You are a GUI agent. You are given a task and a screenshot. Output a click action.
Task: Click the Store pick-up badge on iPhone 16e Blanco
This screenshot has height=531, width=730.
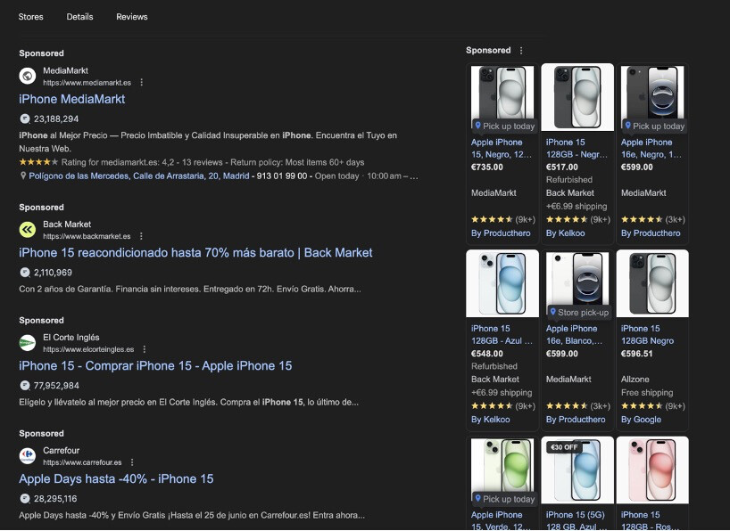coord(578,312)
